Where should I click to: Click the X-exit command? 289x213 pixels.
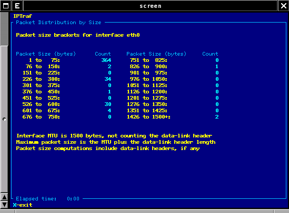(x=23, y=205)
